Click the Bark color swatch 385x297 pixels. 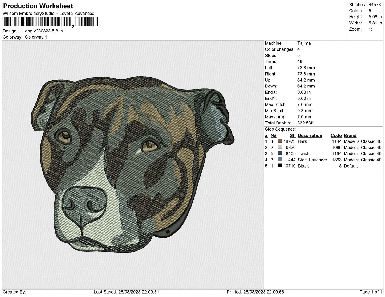point(280,141)
